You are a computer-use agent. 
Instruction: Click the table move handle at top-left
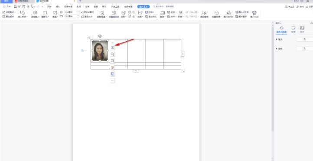click(x=89, y=37)
